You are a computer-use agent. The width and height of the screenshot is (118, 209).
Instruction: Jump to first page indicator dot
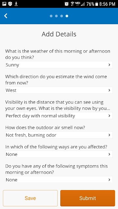click(51, 16)
